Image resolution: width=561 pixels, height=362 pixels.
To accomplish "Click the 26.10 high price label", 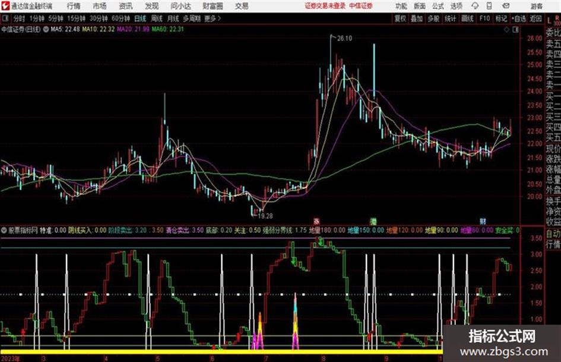I will 344,39.
